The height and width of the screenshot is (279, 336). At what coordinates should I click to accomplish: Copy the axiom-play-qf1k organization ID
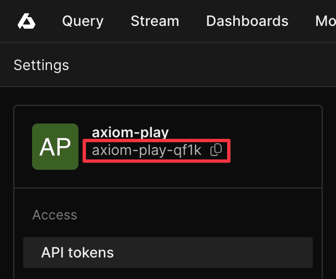click(x=217, y=150)
